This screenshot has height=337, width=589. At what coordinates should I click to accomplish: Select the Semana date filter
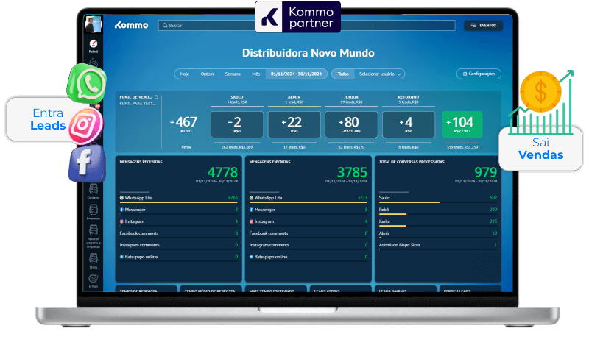tap(233, 74)
